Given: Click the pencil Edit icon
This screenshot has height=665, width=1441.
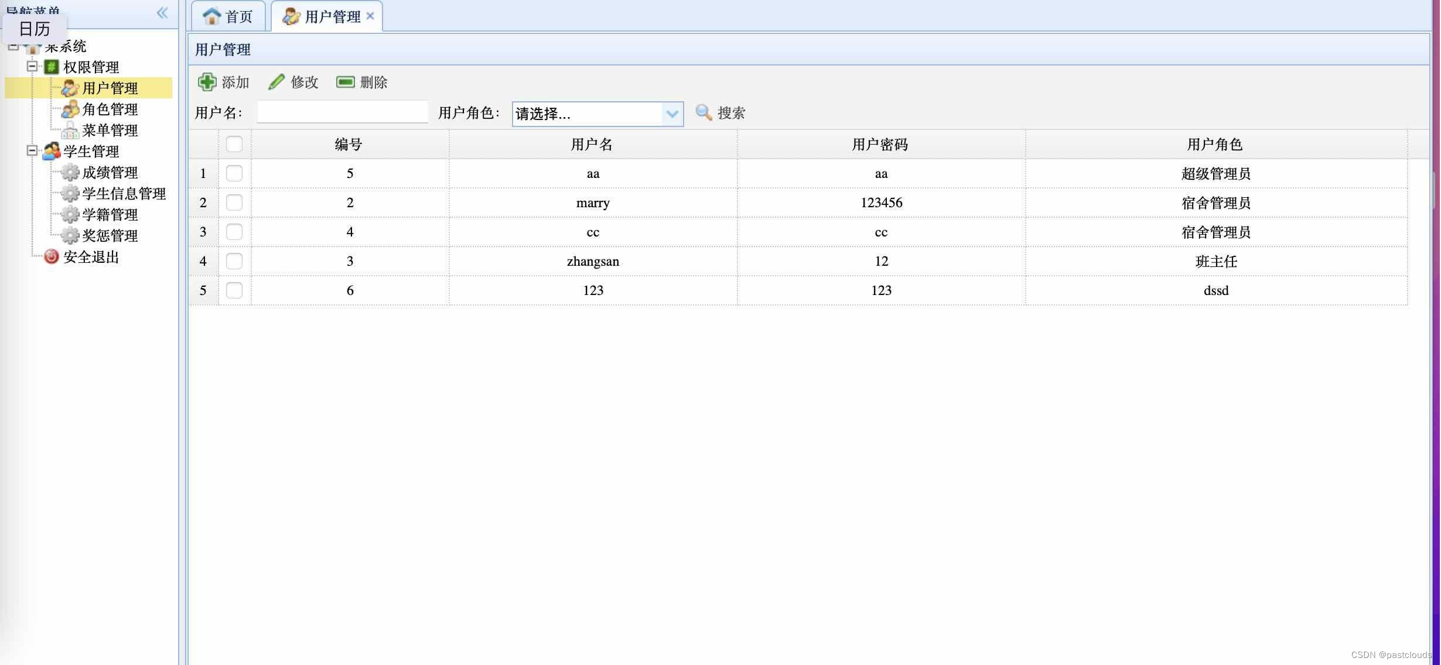Looking at the screenshot, I should click(276, 82).
